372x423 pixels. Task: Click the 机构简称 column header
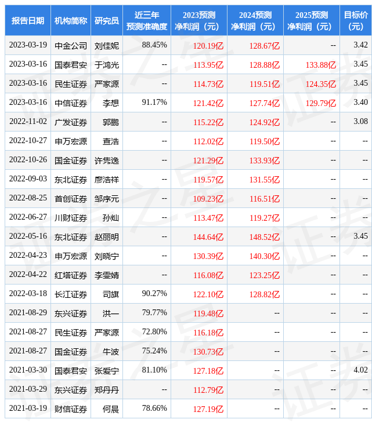71,20
